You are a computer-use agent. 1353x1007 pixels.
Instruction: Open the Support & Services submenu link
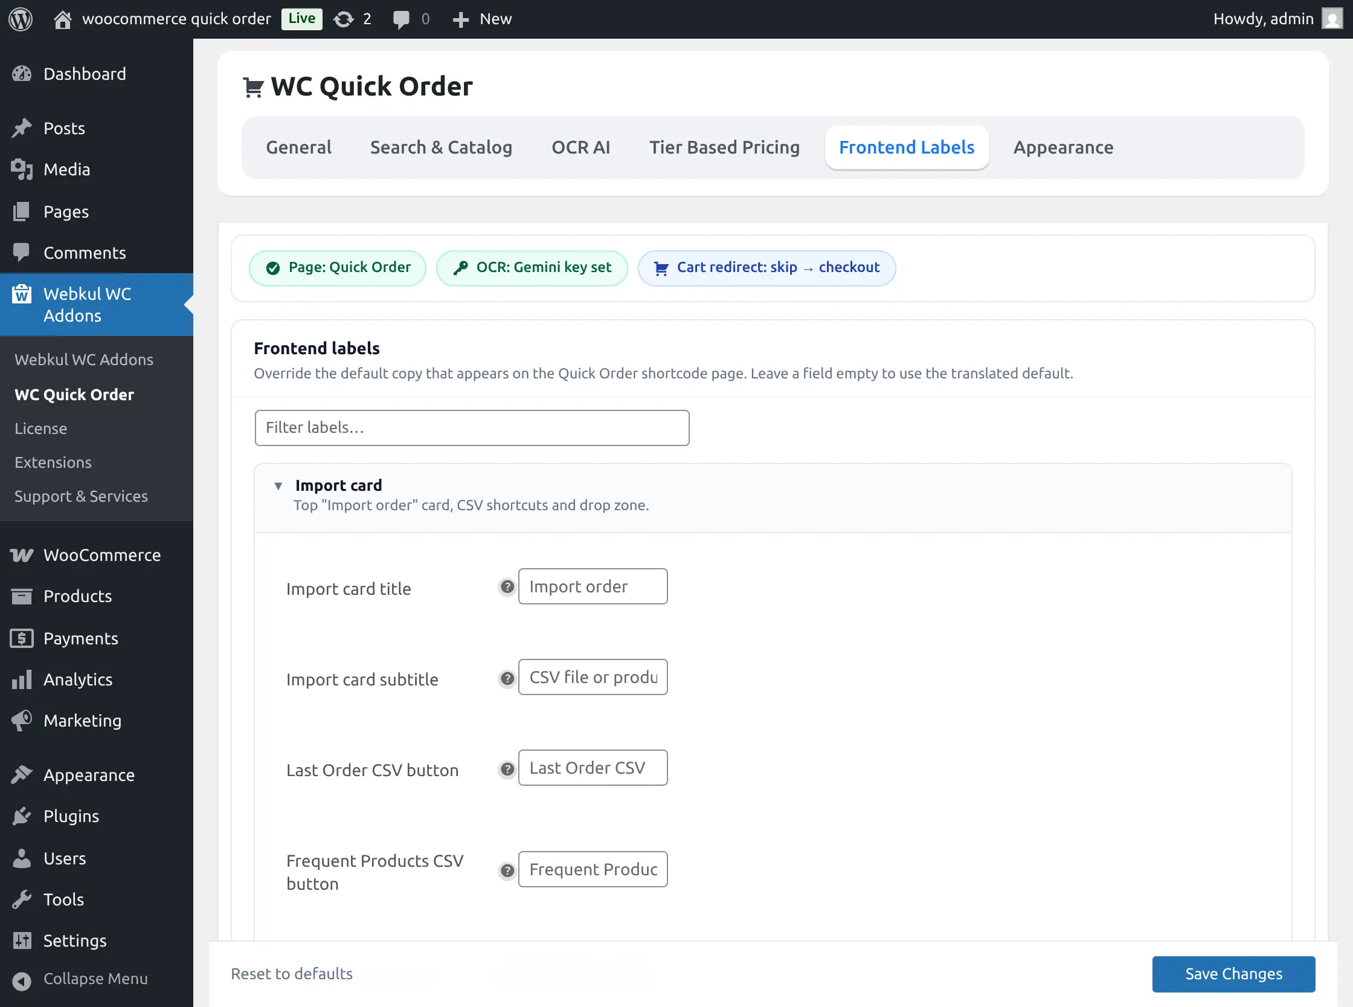tap(81, 496)
